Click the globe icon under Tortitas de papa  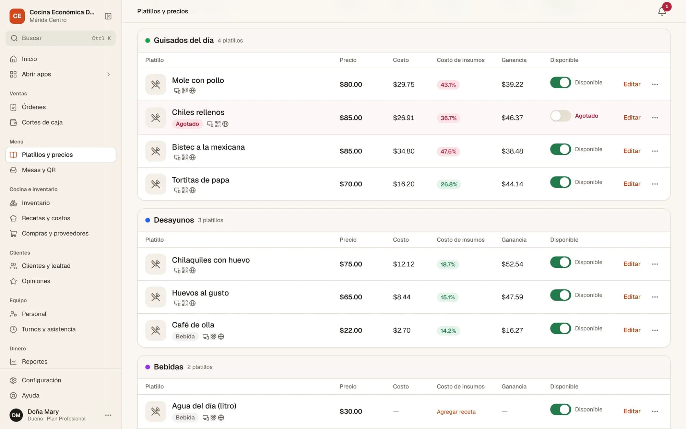click(x=192, y=190)
